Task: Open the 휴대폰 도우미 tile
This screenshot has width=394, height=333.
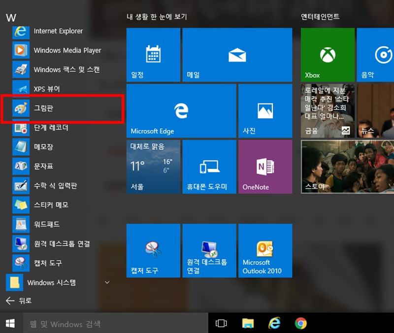Action: [x=209, y=167]
